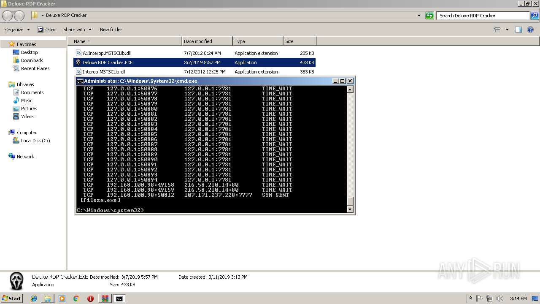Click the cmd prompt line C:\Windows\system32>
Viewport: 540px width, 304px height.
(x=111, y=210)
